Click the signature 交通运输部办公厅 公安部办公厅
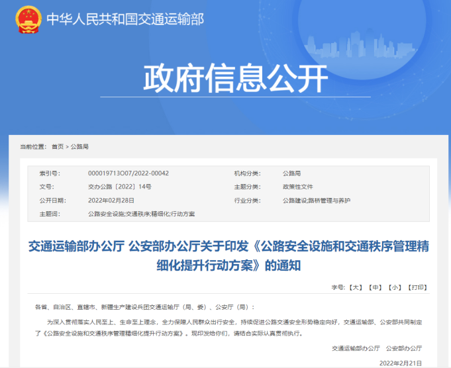 (377, 347)
